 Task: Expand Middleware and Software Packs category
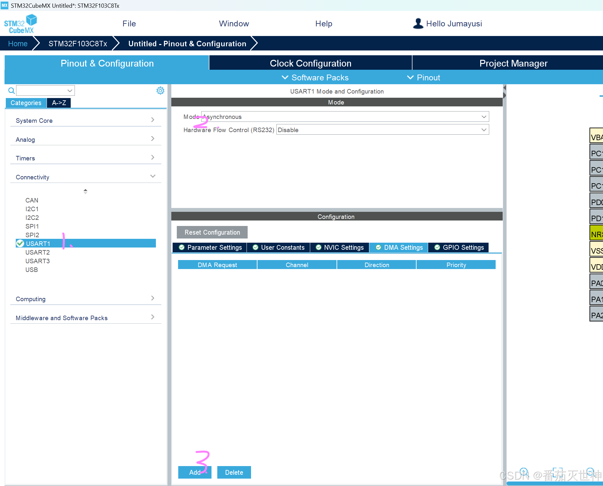click(85, 318)
